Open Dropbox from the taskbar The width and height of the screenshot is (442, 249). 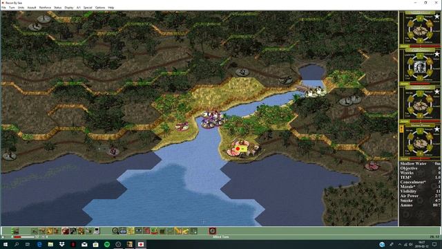click(x=61, y=244)
